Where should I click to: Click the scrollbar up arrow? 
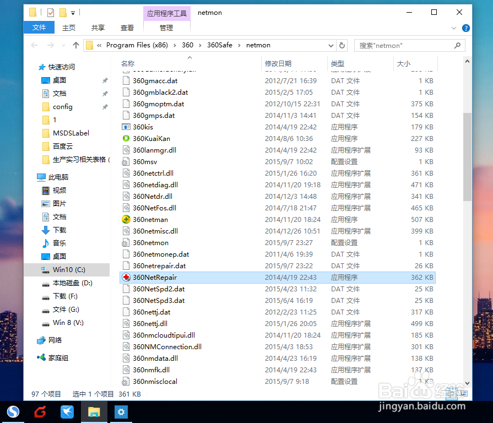[467, 61]
